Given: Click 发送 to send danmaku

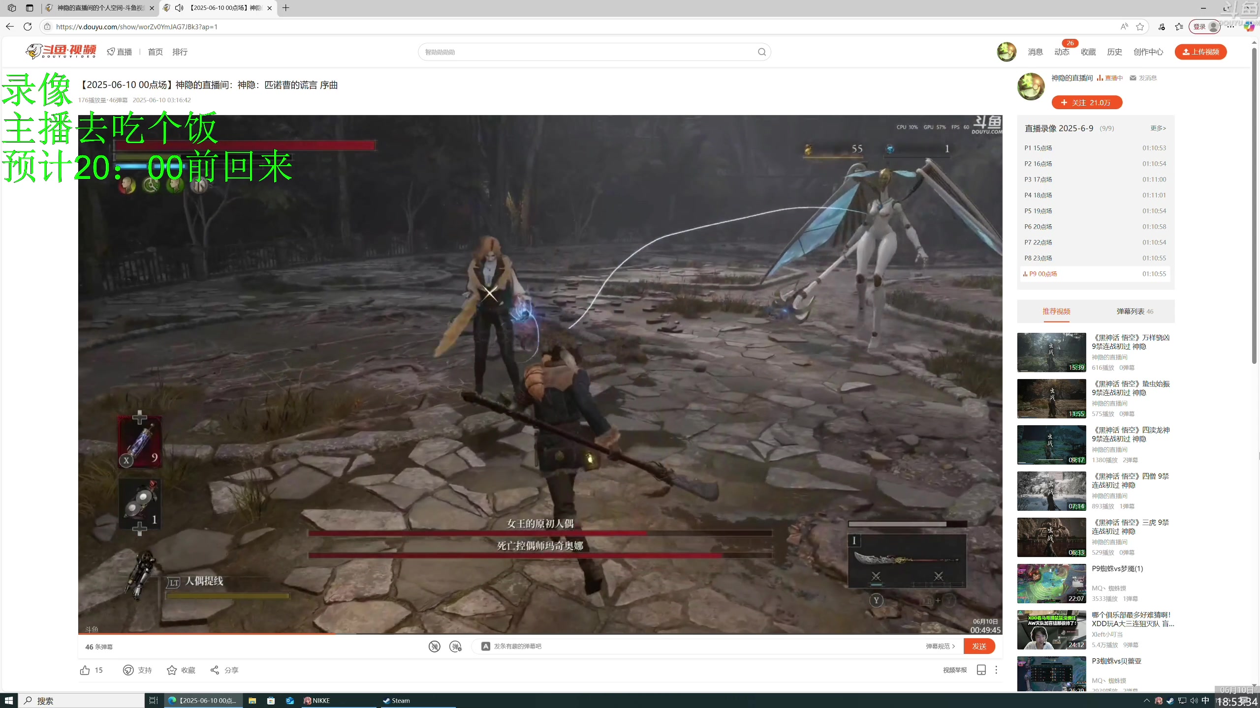Looking at the screenshot, I should coord(979,646).
